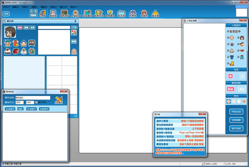This screenshot has height=167, width=249.
Task: Toggle the face shape part checkbox
Action: click(x=229, y=37)
